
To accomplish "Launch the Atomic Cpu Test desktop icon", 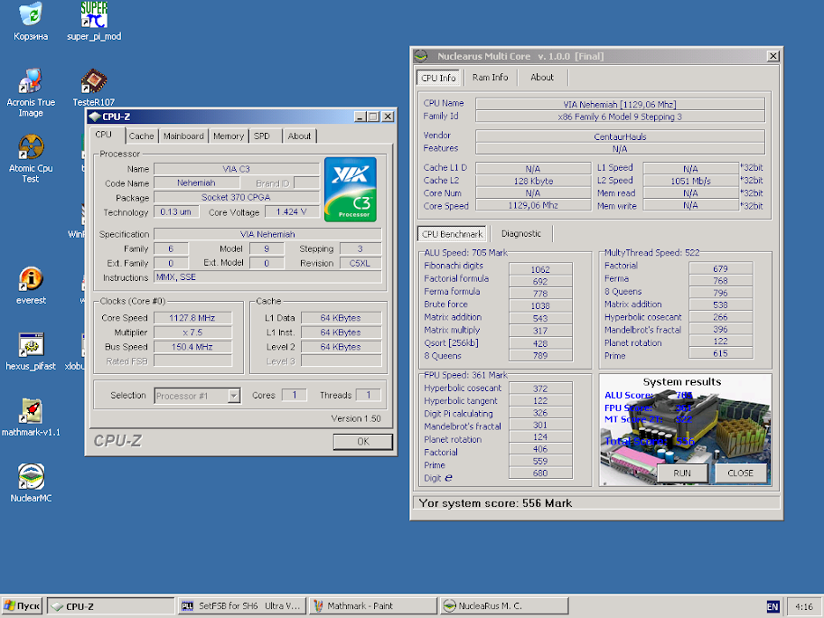I will click(31, 158).
